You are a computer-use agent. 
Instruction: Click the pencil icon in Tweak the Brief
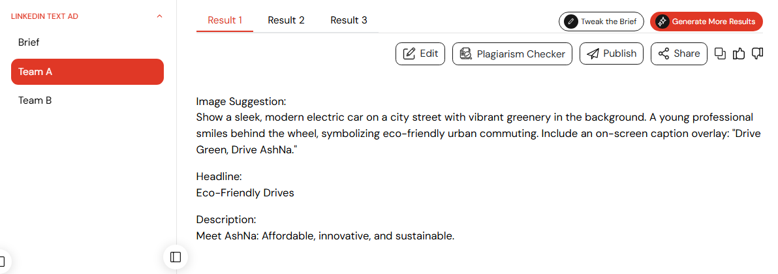pos(571,22)
